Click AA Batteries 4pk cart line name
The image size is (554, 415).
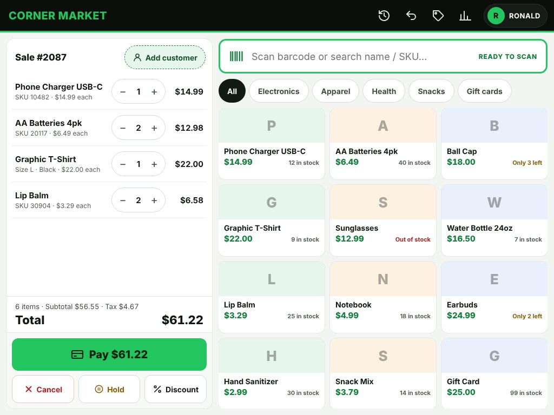point(48,123)
